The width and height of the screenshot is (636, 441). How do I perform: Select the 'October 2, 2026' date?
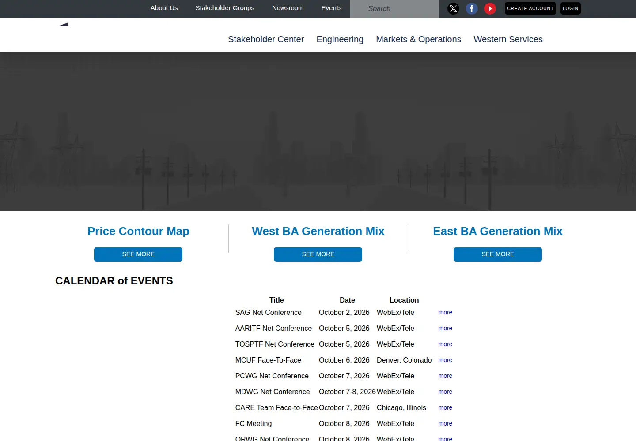[344, 312]
